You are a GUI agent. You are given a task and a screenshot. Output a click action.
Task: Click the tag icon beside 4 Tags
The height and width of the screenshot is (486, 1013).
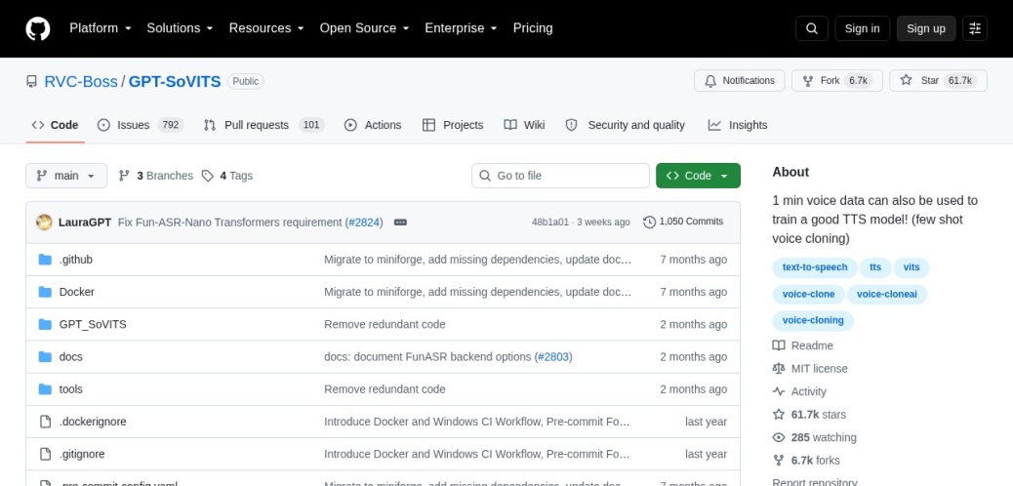(207, 176)
